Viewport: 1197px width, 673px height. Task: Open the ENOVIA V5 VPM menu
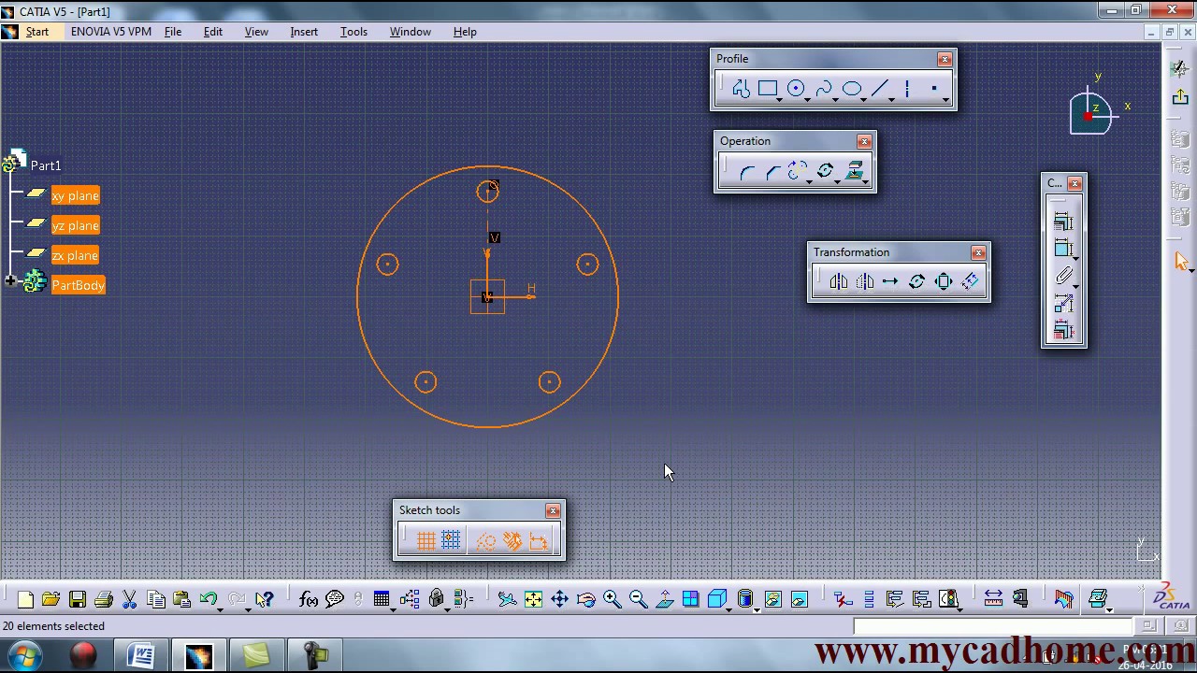pyautogui.click(x=111, y=32)
